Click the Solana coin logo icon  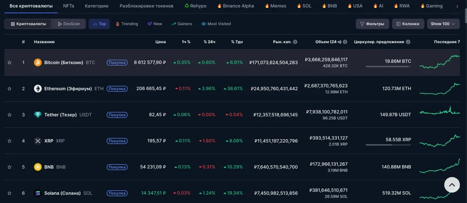[x=38, y=193]
